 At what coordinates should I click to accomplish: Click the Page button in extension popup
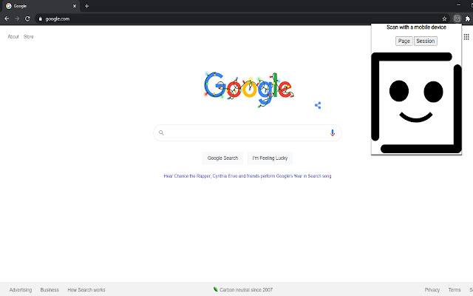point(404,41)
